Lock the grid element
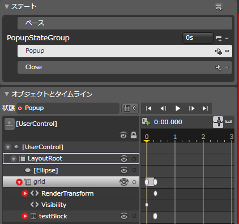The height and width of the screenshot is (224, 239). point(134,182)
